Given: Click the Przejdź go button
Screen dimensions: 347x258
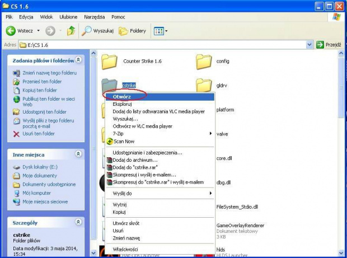Looking at the screenshot, I should 329,45.
